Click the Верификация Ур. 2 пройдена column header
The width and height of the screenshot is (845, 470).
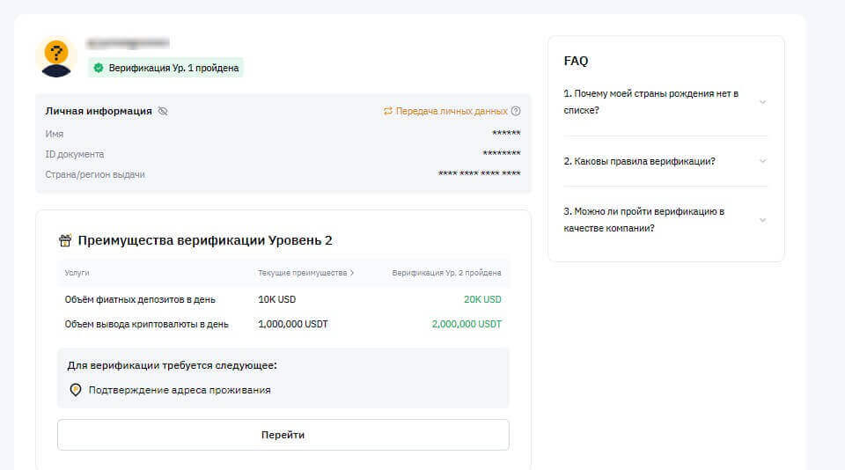click(x=446, y=273)
